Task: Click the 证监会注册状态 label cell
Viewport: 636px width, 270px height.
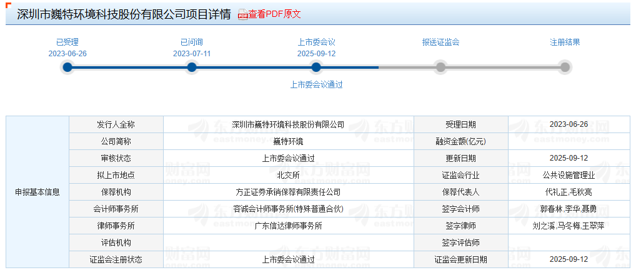Action: pyautogui.click(x=116, y=259)
